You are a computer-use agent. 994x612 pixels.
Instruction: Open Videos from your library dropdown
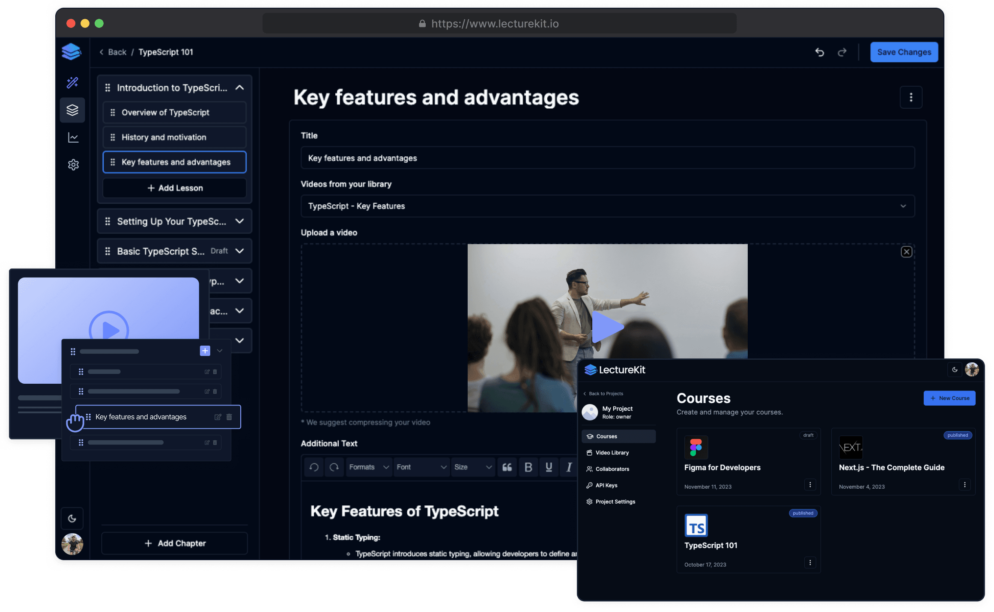click(x=608, y=206)
